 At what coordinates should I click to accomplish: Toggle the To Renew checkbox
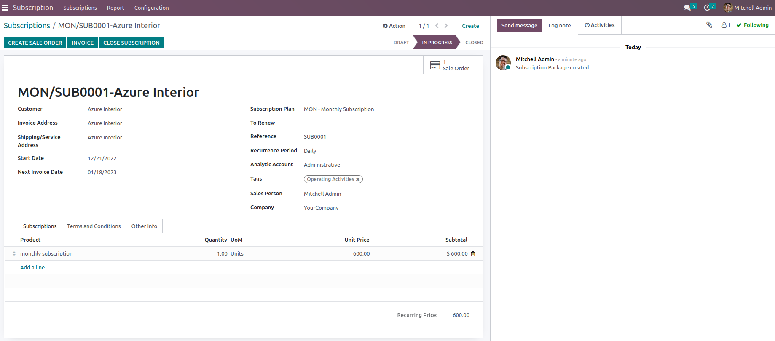point(306,123)
